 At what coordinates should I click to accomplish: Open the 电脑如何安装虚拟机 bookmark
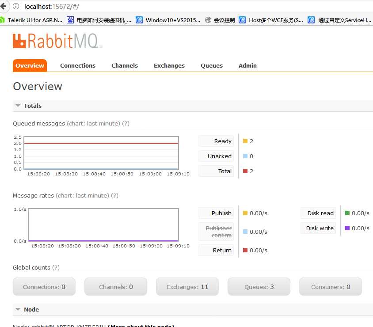(99, 20)
